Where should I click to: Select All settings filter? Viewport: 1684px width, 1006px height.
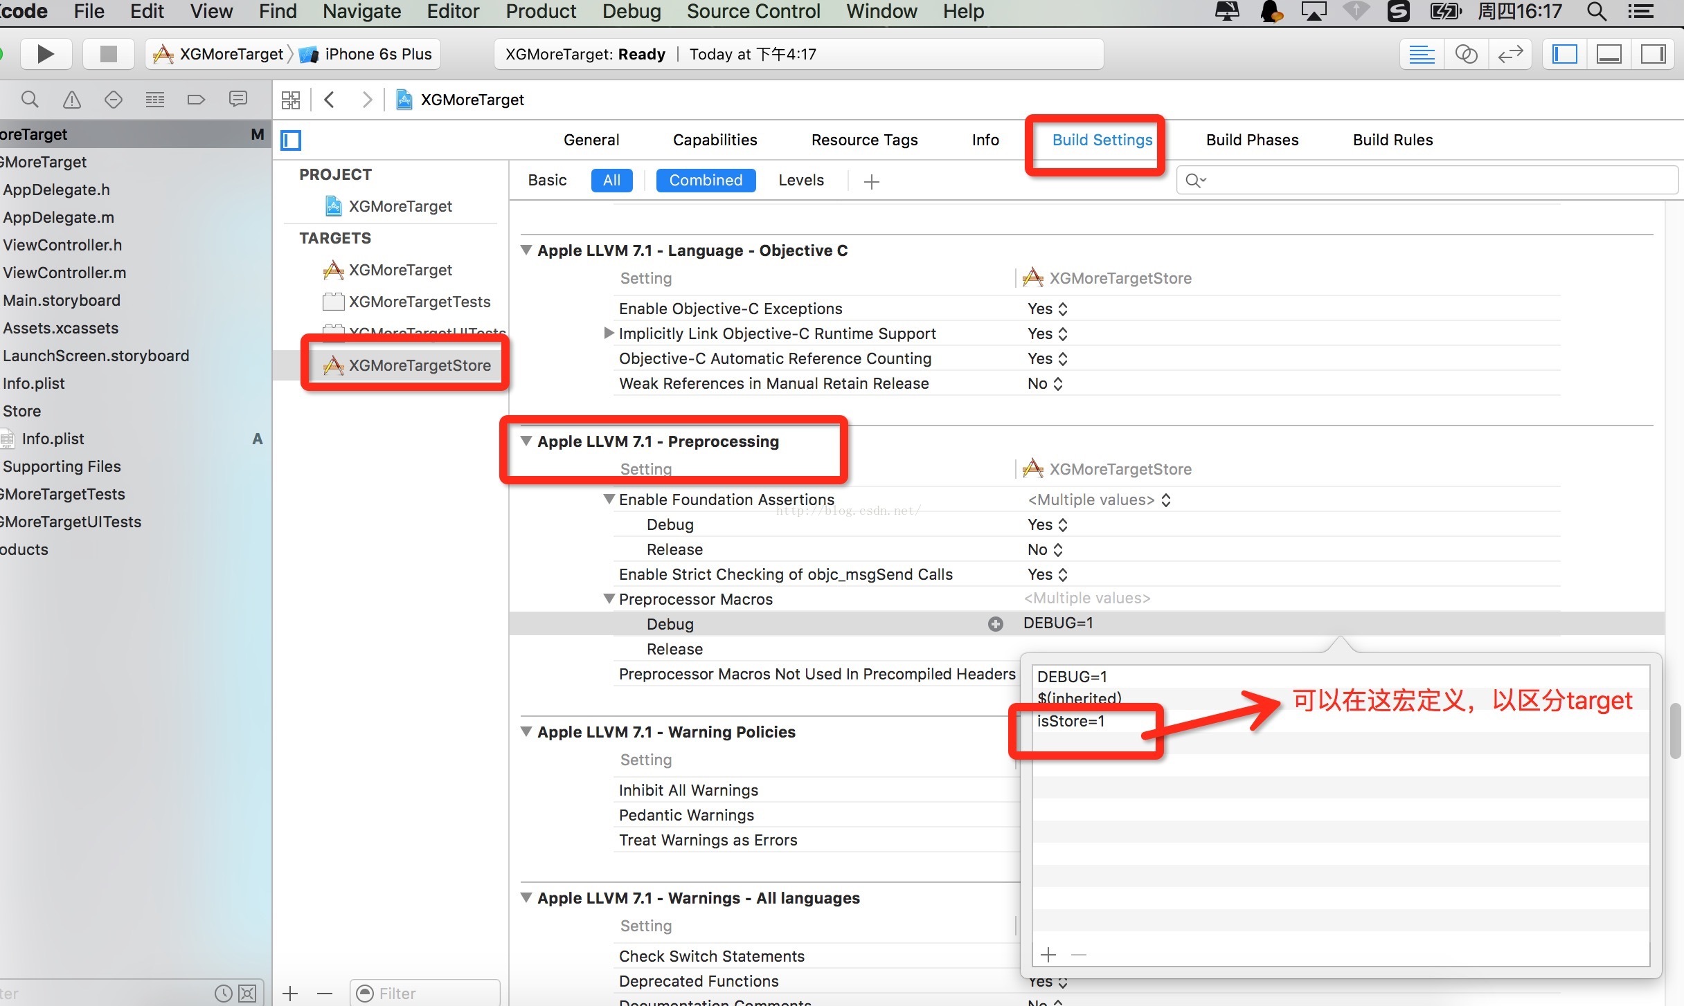pos(611,181)
